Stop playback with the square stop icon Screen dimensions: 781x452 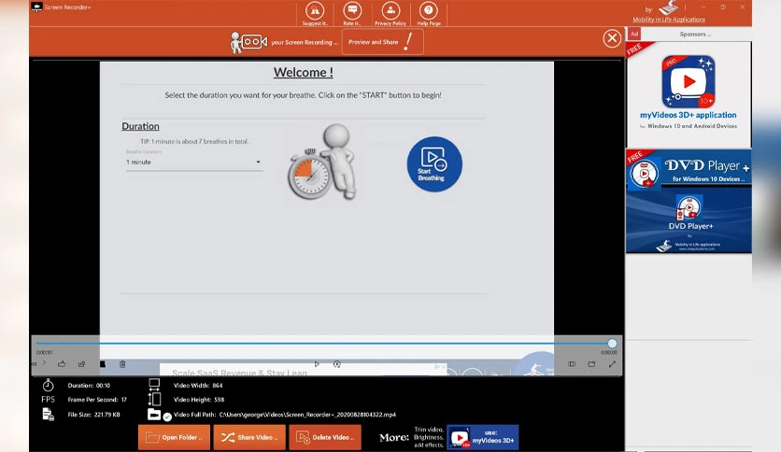103,364
